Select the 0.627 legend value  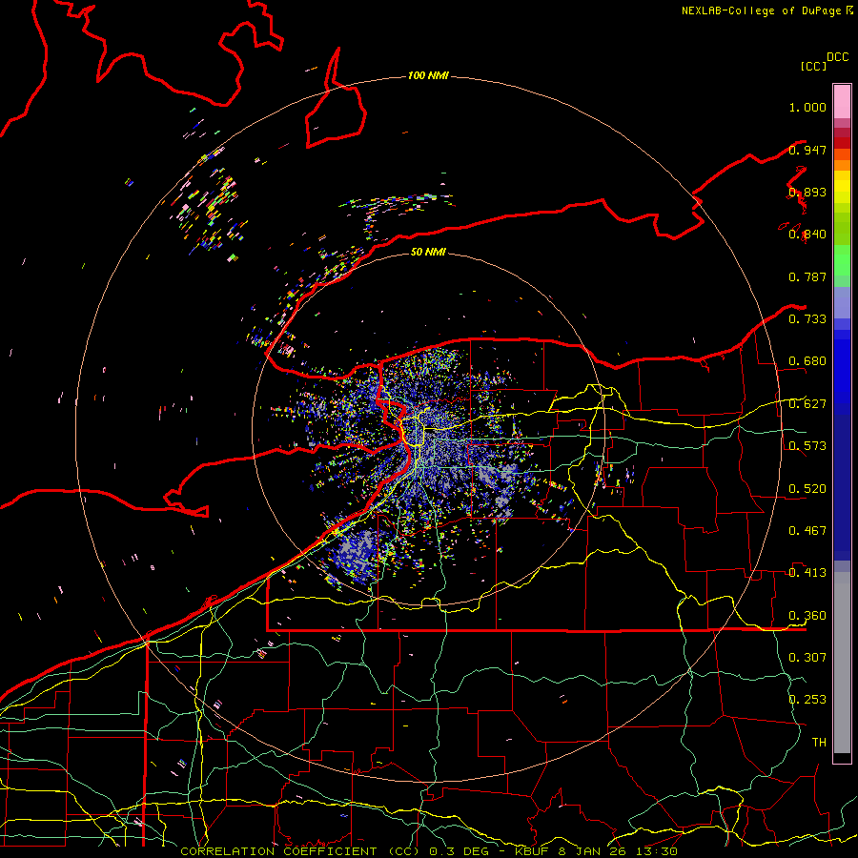(x=807, y=404)
